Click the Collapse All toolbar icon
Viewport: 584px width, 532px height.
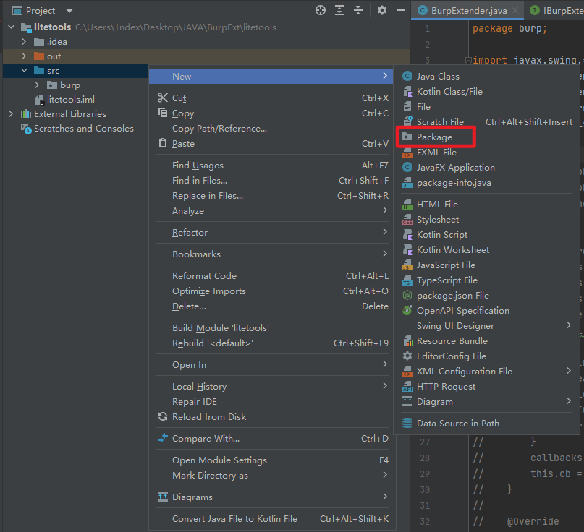(x=358, y=10)
